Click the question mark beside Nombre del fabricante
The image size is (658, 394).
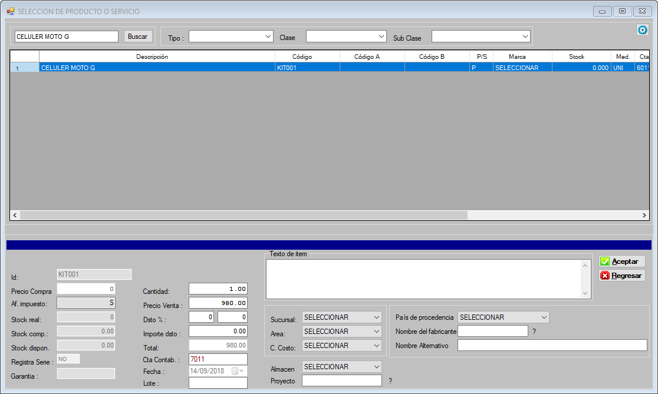[x=534, y=331]
